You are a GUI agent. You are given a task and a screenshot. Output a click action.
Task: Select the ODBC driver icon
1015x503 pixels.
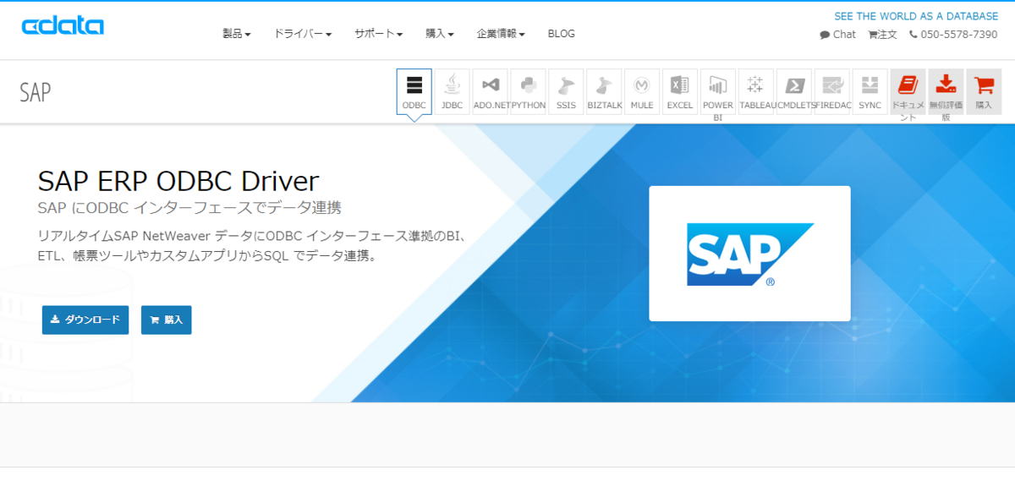(414, 91)
